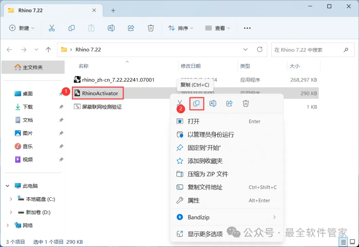359x247 pixels.
Task: Click Rhino 7.22 in address bar
Action: (x=88, y=49)
